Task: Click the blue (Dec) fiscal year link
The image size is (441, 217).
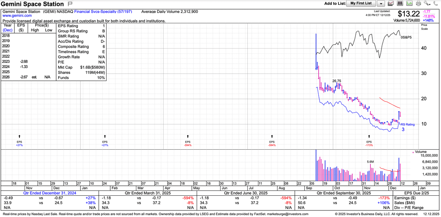Action: [x=7, y=30]
